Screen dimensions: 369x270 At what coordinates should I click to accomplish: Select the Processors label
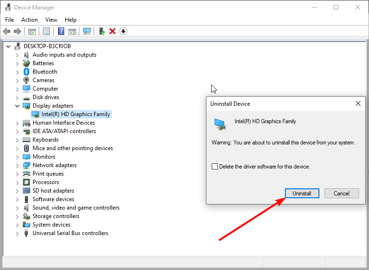pos(46,182)
